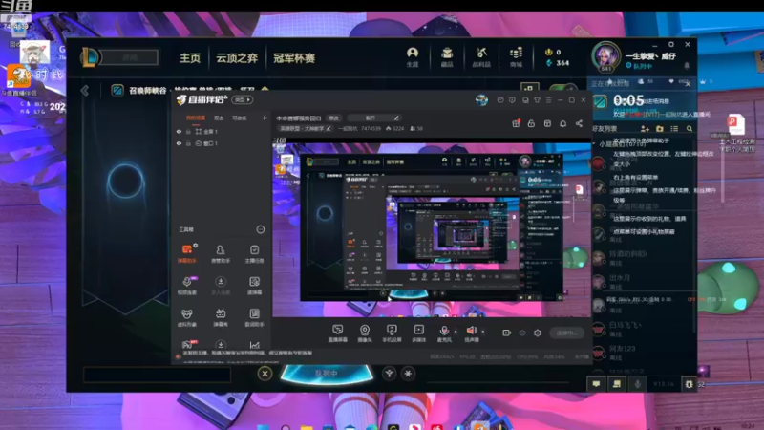
Task: Click the new folder icon in 好友列表
Action: tap(660, 129)
